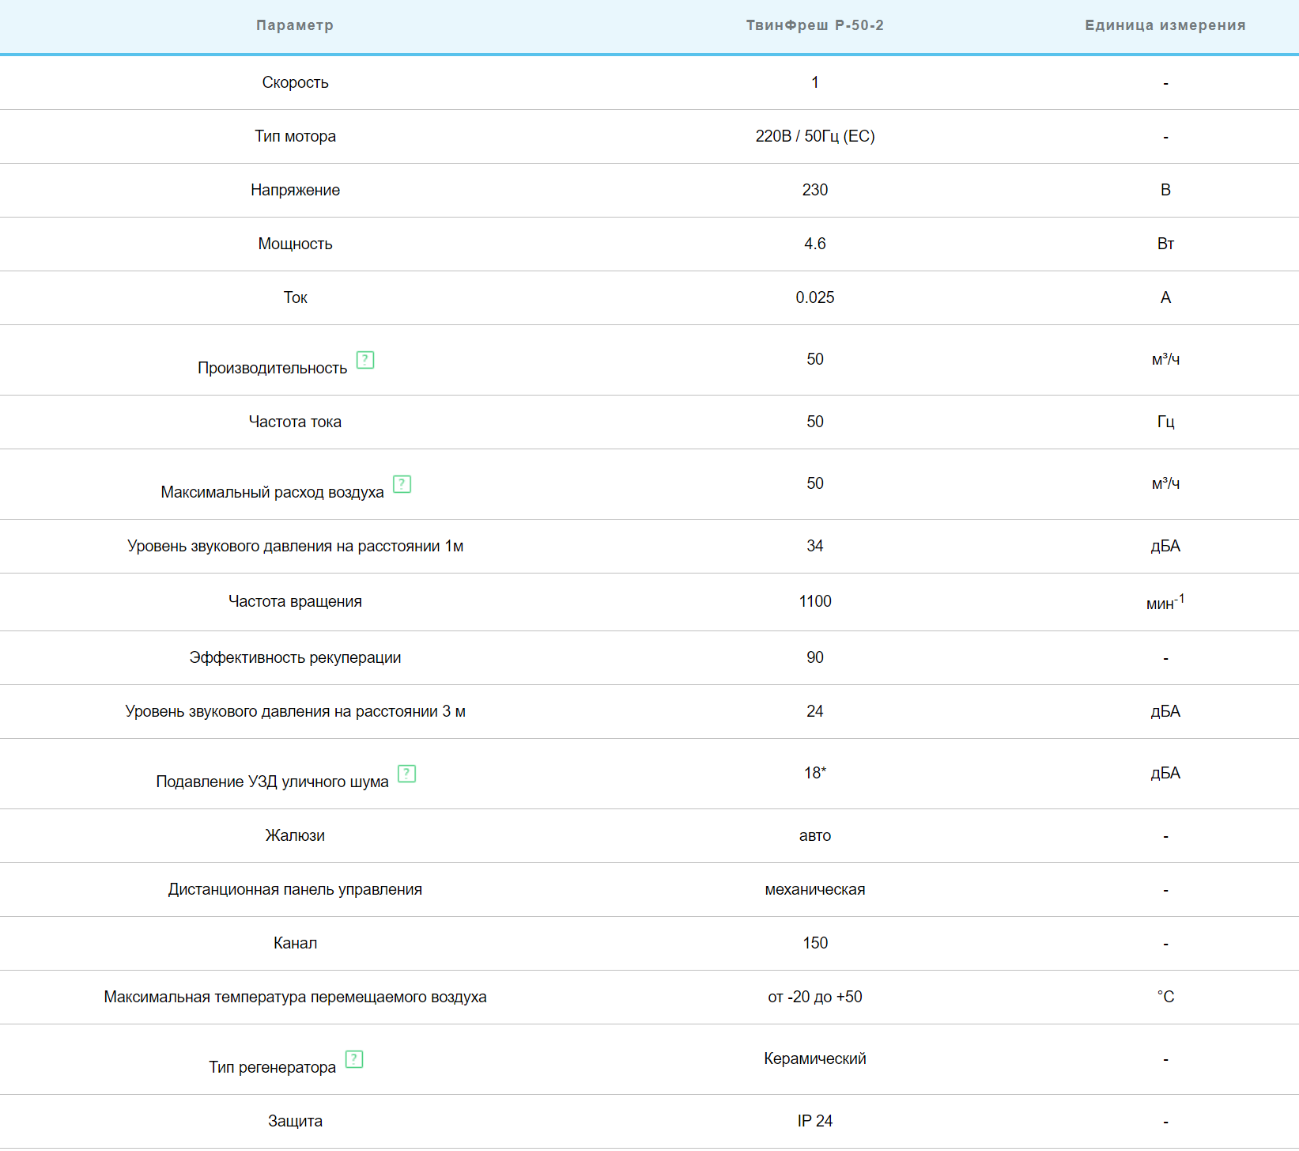
Task: Click the current value 0.025
Action: click(815, 297)
